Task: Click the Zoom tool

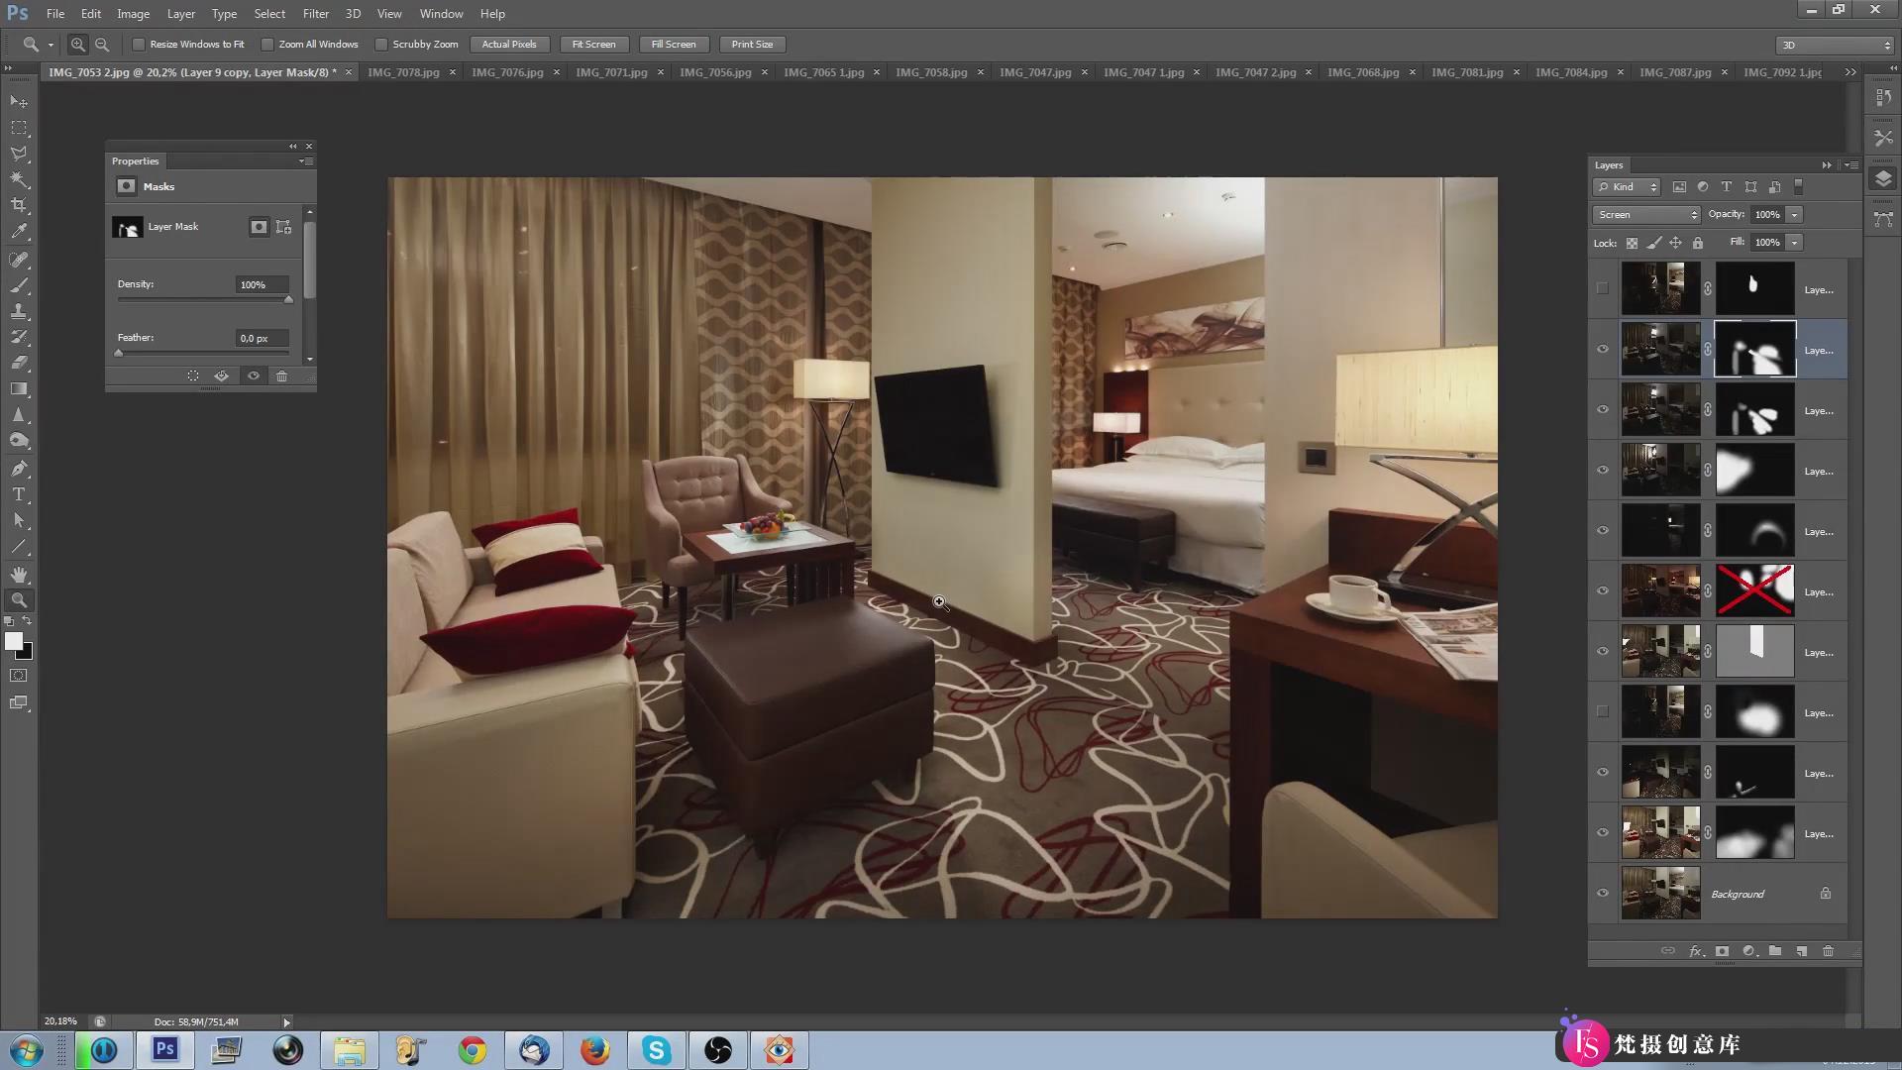Action: click(18, 601)
